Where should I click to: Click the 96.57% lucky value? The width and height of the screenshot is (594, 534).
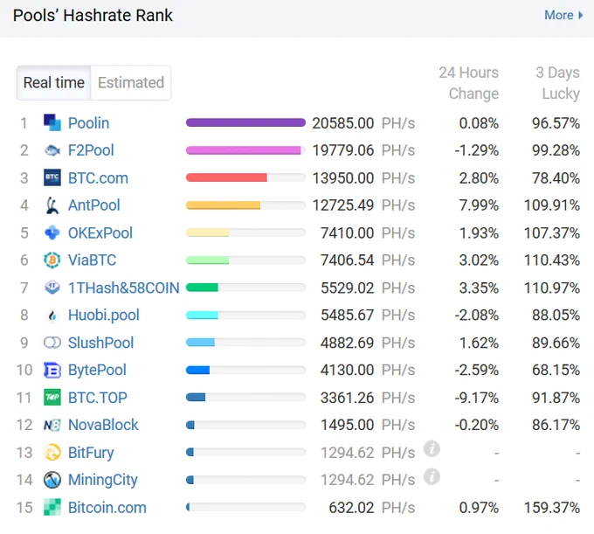pyautogui.click(x=556, y=123)
